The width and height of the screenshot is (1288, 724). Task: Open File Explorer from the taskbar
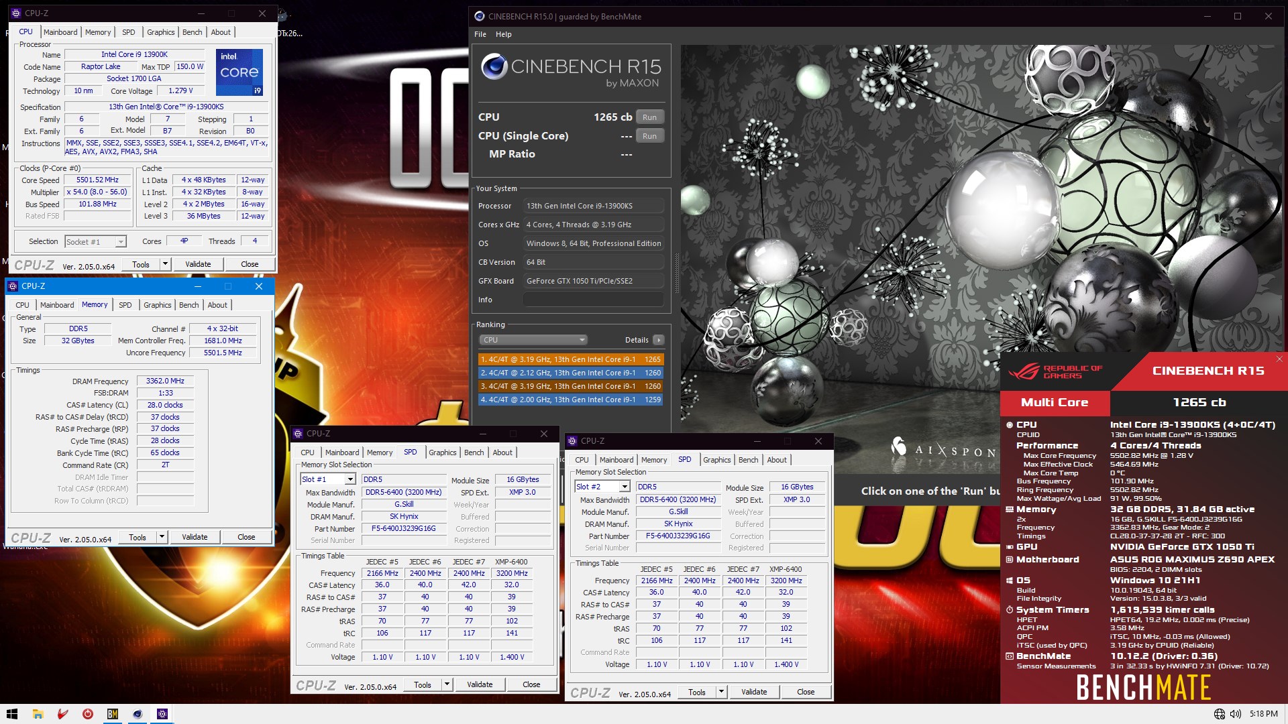pyautogui.click(x=38, y=714)
